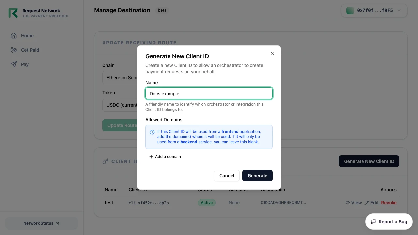The image size is (418, 235).
Task: Edit the test client ID
Action: [371, 203]
